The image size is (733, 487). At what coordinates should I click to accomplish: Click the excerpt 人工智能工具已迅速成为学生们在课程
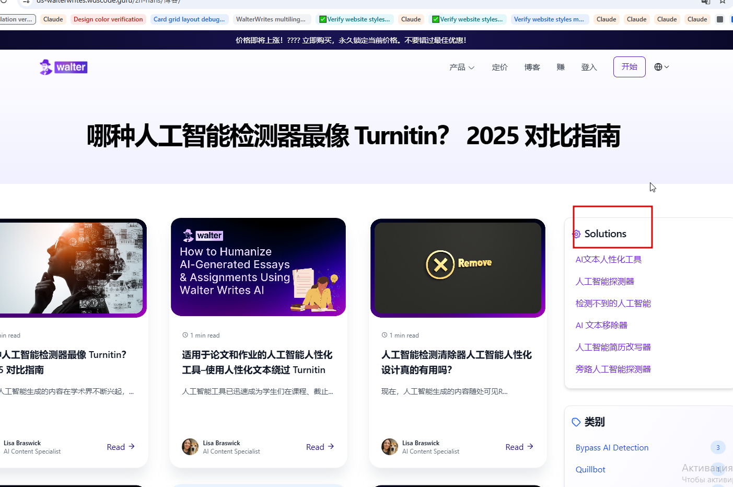(x=258, y=391)
